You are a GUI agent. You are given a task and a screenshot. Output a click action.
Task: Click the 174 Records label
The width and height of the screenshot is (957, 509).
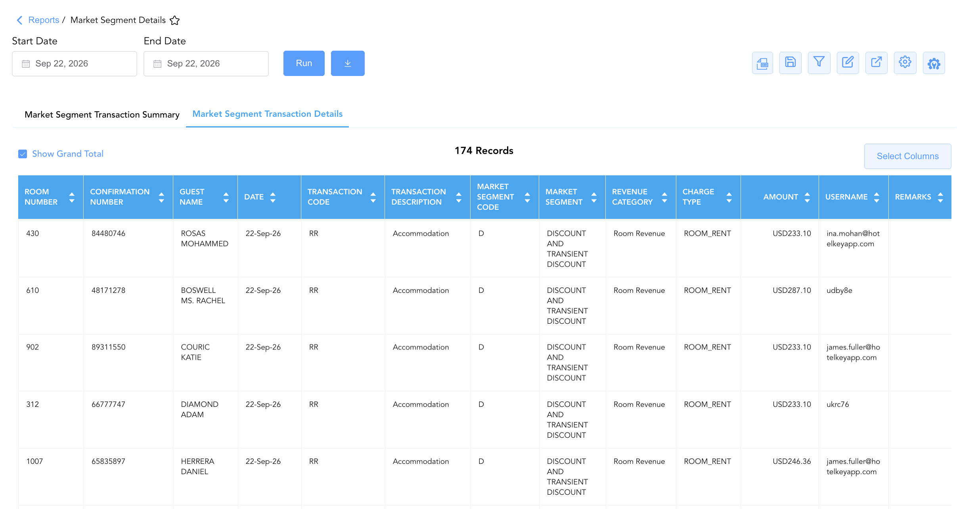point(484,151)
